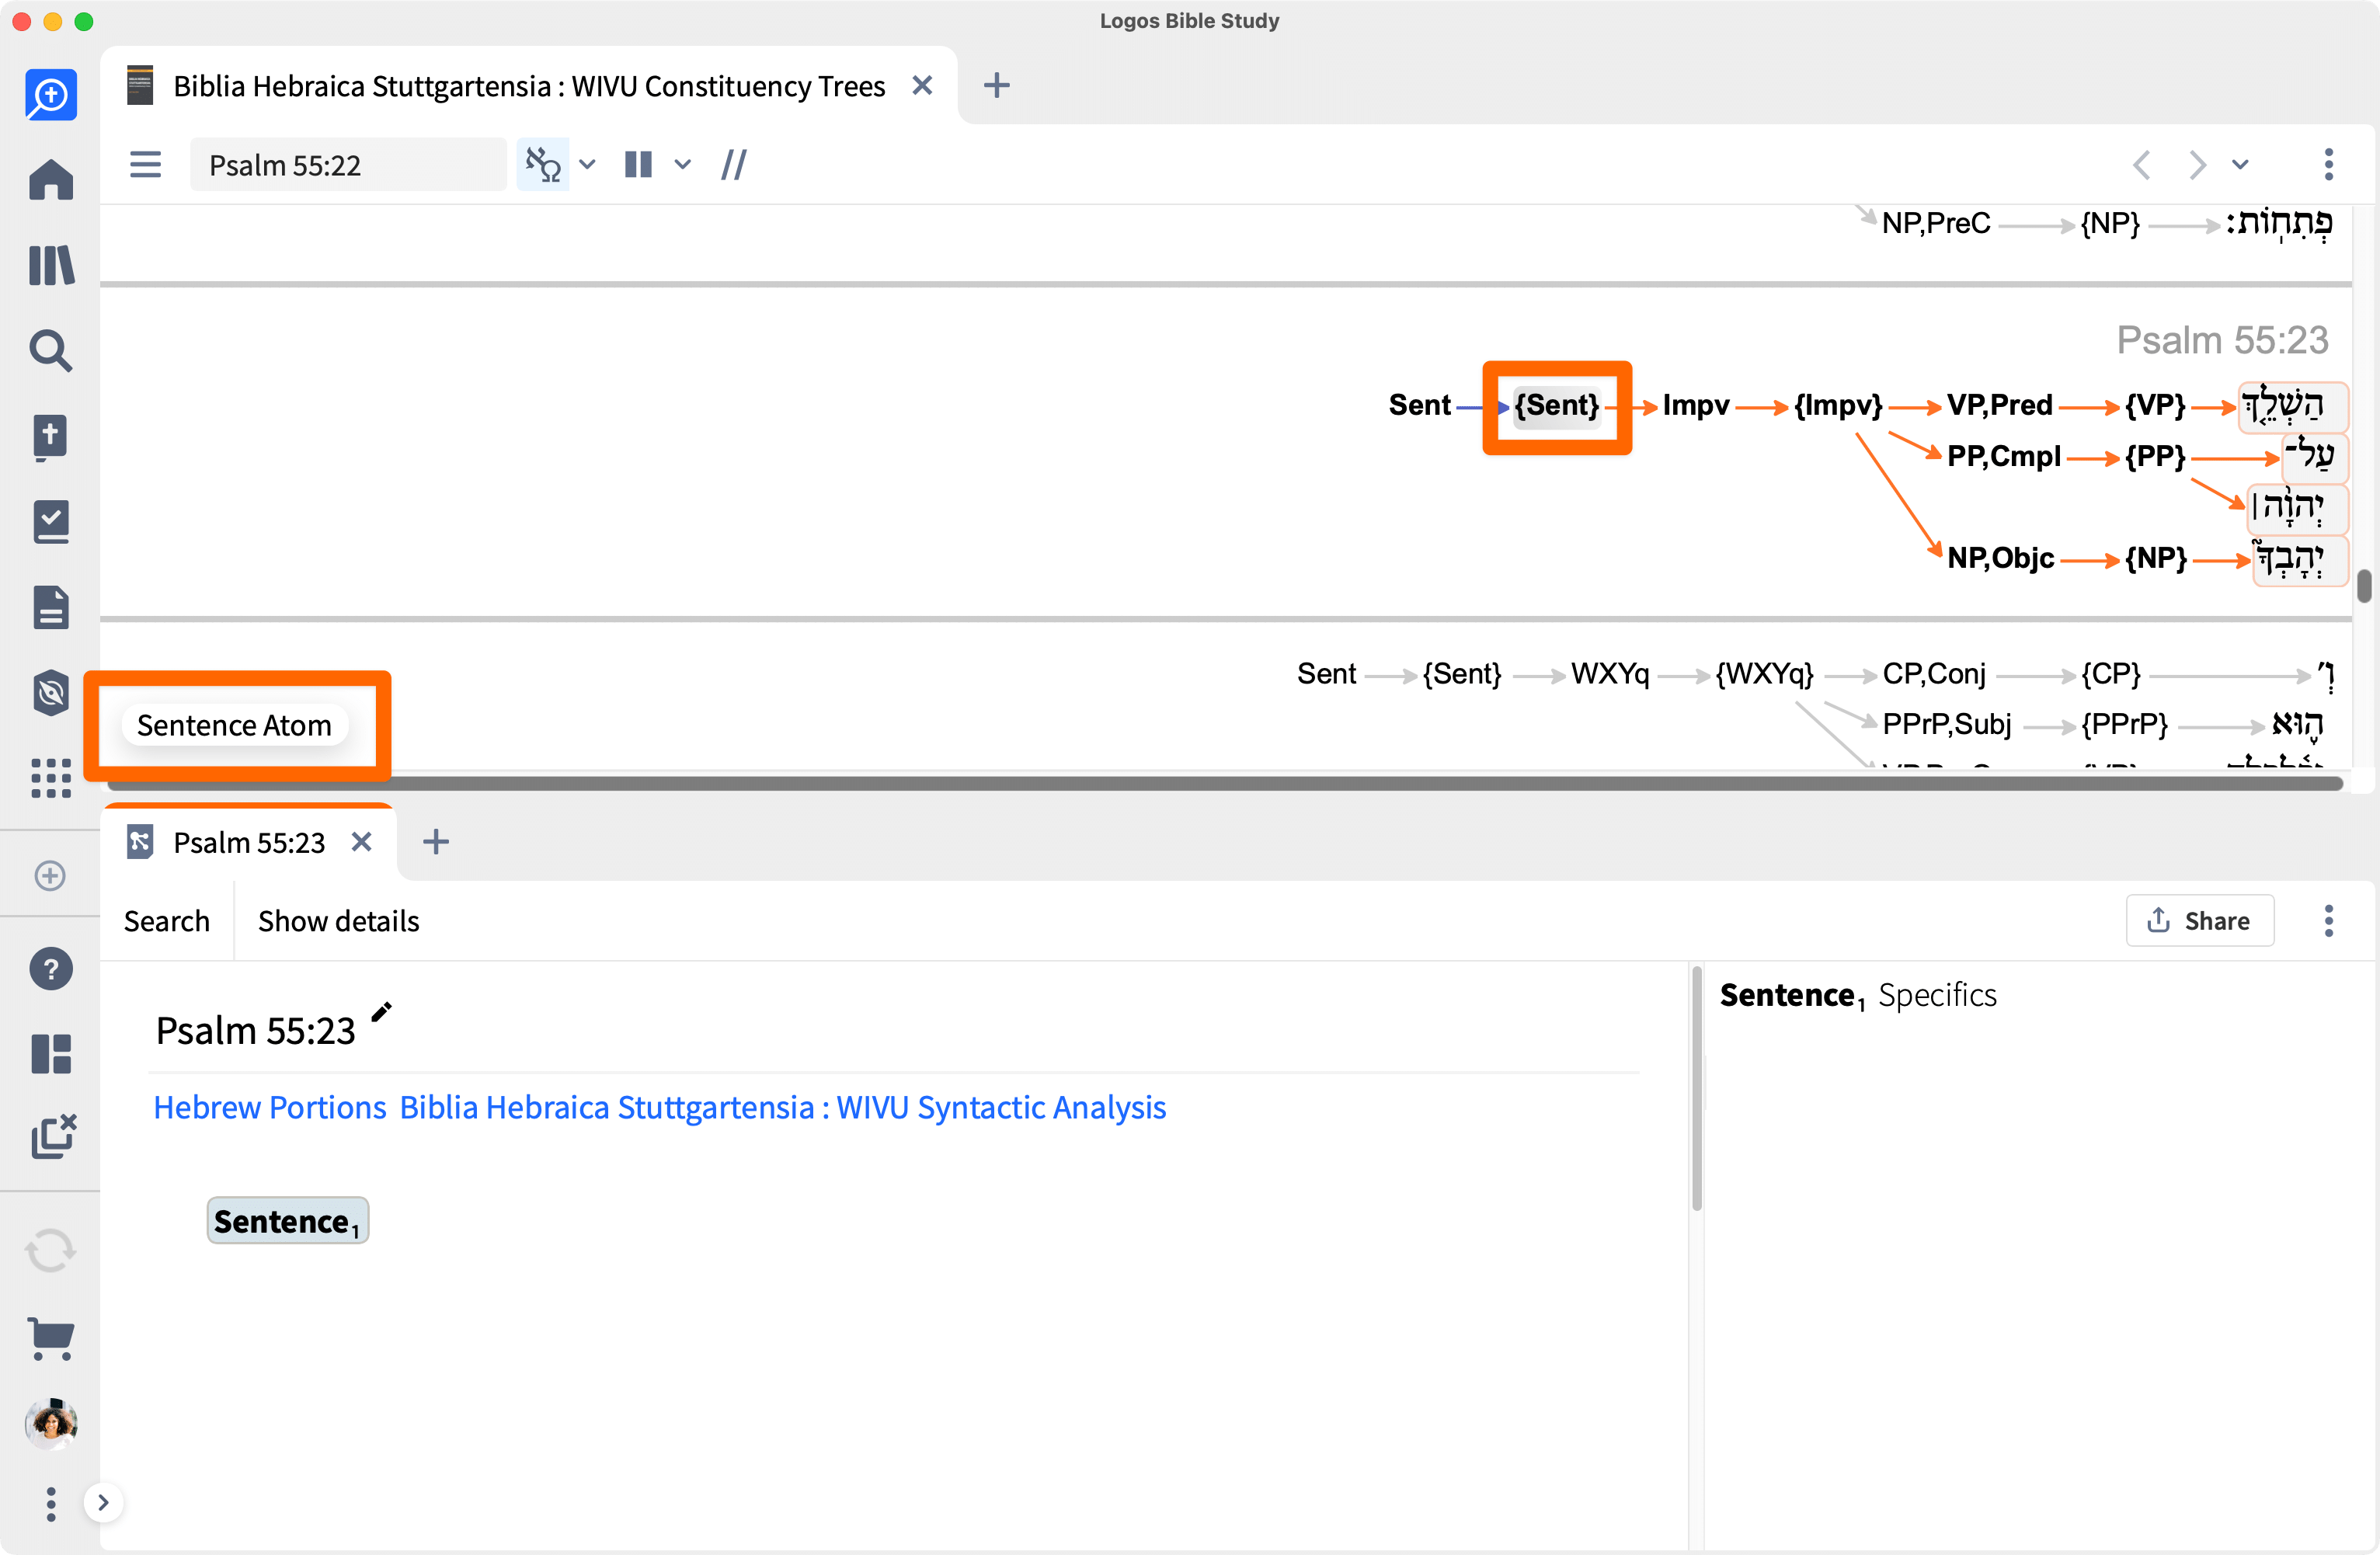Open the store shopping cart
The height and width of the screenshot is (1555, 2380).
[51, 1338]
